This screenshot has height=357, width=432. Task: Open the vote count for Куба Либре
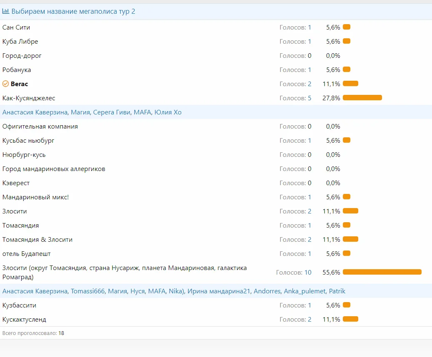(309, 42)
